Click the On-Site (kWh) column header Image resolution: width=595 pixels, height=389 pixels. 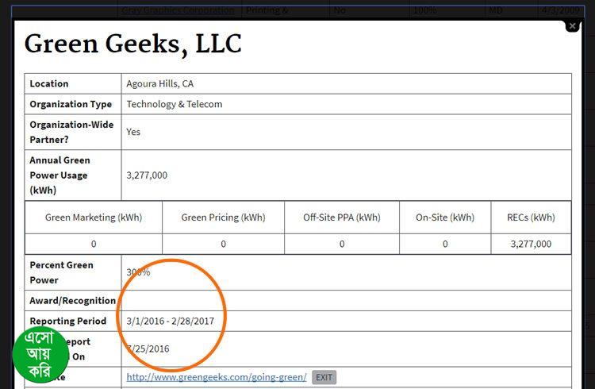pyautogui.click(x=445, y=218)
